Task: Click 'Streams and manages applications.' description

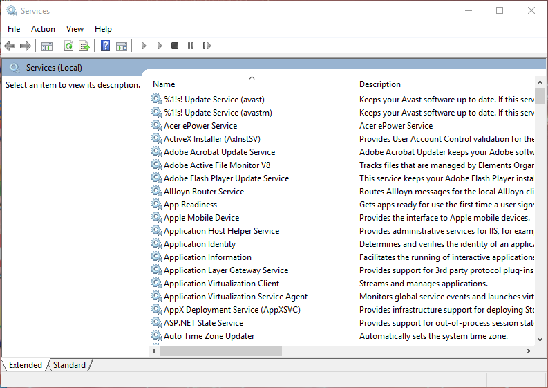Action: coord(424,284)
